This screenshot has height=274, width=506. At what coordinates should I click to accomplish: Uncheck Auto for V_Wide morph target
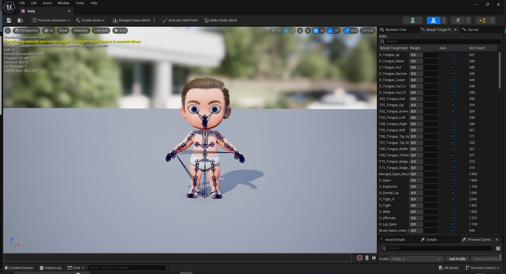453,212
